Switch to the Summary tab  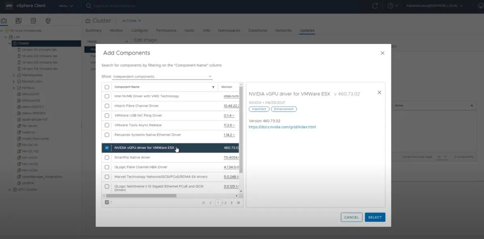pos(94,31)
